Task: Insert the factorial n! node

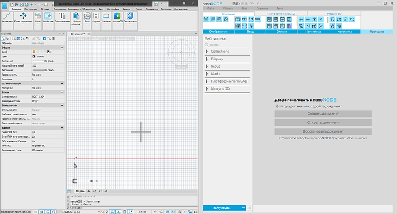Action: coord(314,26)
